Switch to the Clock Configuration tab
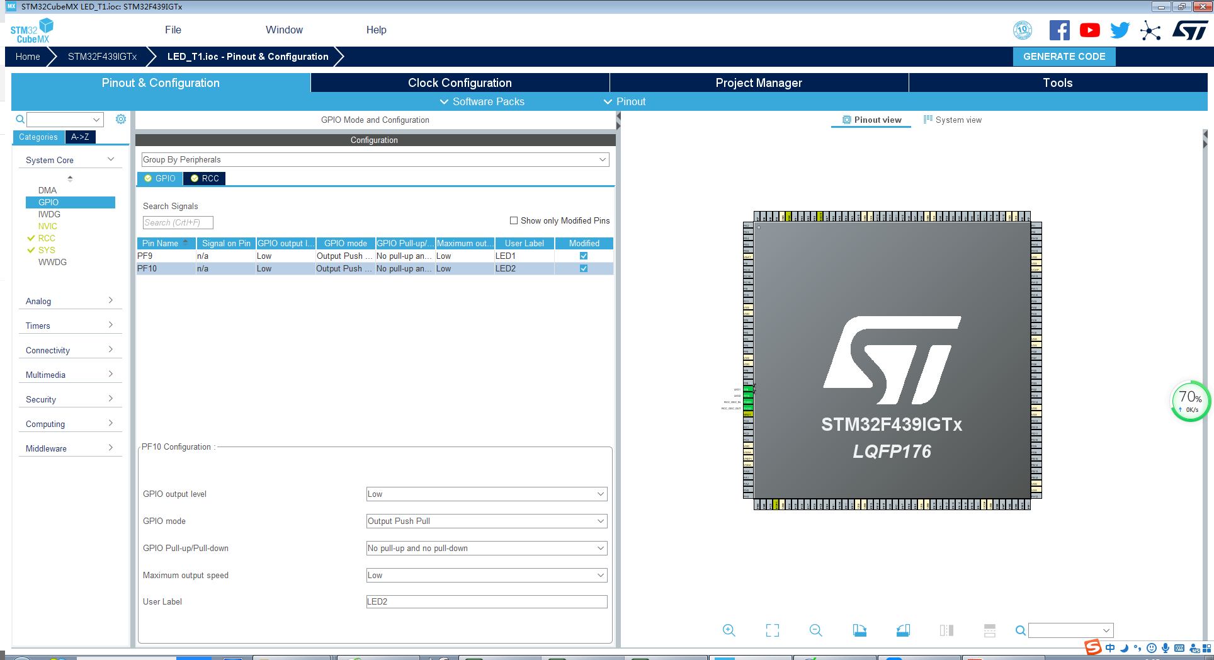The height and width of the screenshot is (660, 1214). click(x=459, y=82)
